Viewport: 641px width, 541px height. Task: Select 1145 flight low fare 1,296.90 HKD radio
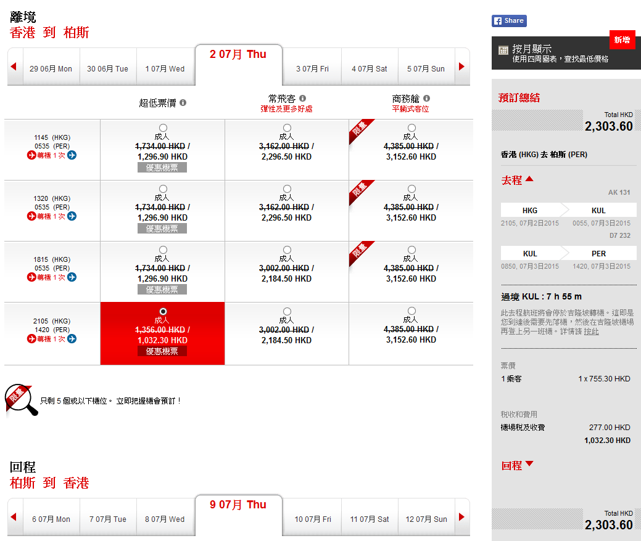[x=163, y=128]
